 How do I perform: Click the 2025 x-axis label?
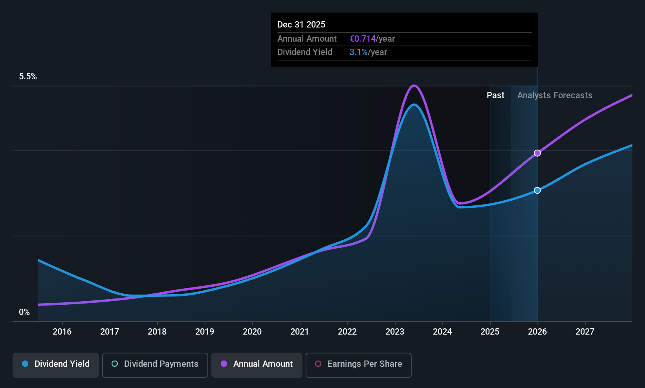point(490,332)
